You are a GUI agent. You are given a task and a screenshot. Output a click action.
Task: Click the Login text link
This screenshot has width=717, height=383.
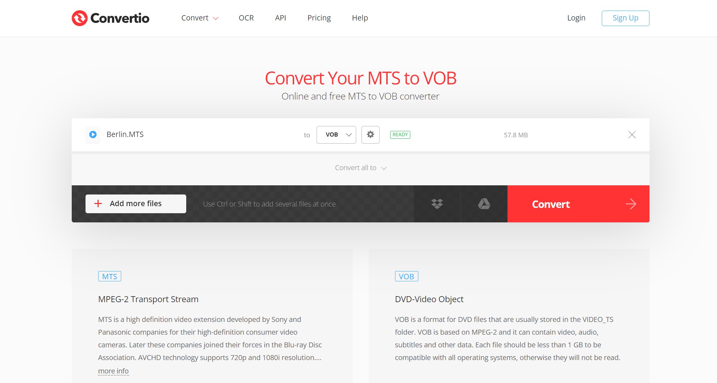(576, 18)
